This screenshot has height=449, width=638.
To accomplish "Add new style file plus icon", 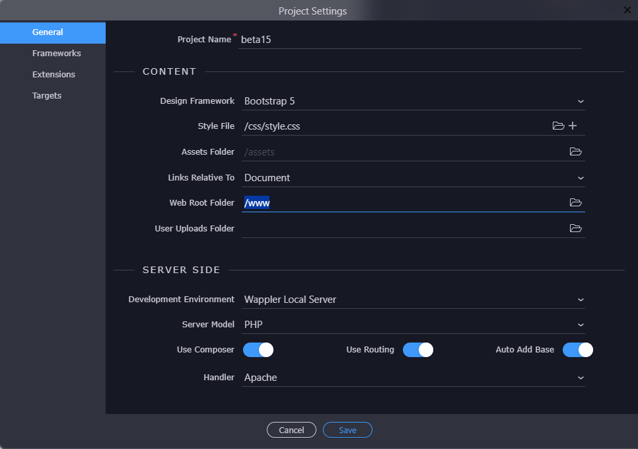I will pyautogui.click(x=573, y=126).
